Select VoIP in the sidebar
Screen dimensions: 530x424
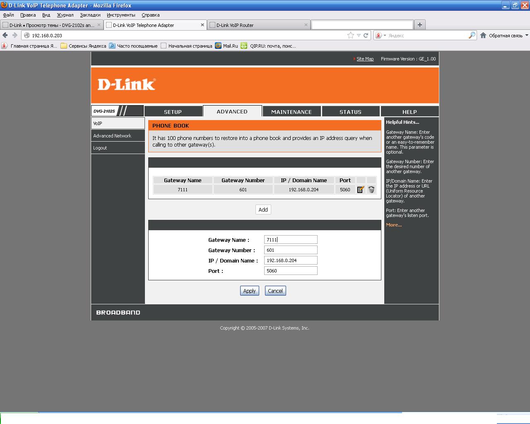coord(118,123)
